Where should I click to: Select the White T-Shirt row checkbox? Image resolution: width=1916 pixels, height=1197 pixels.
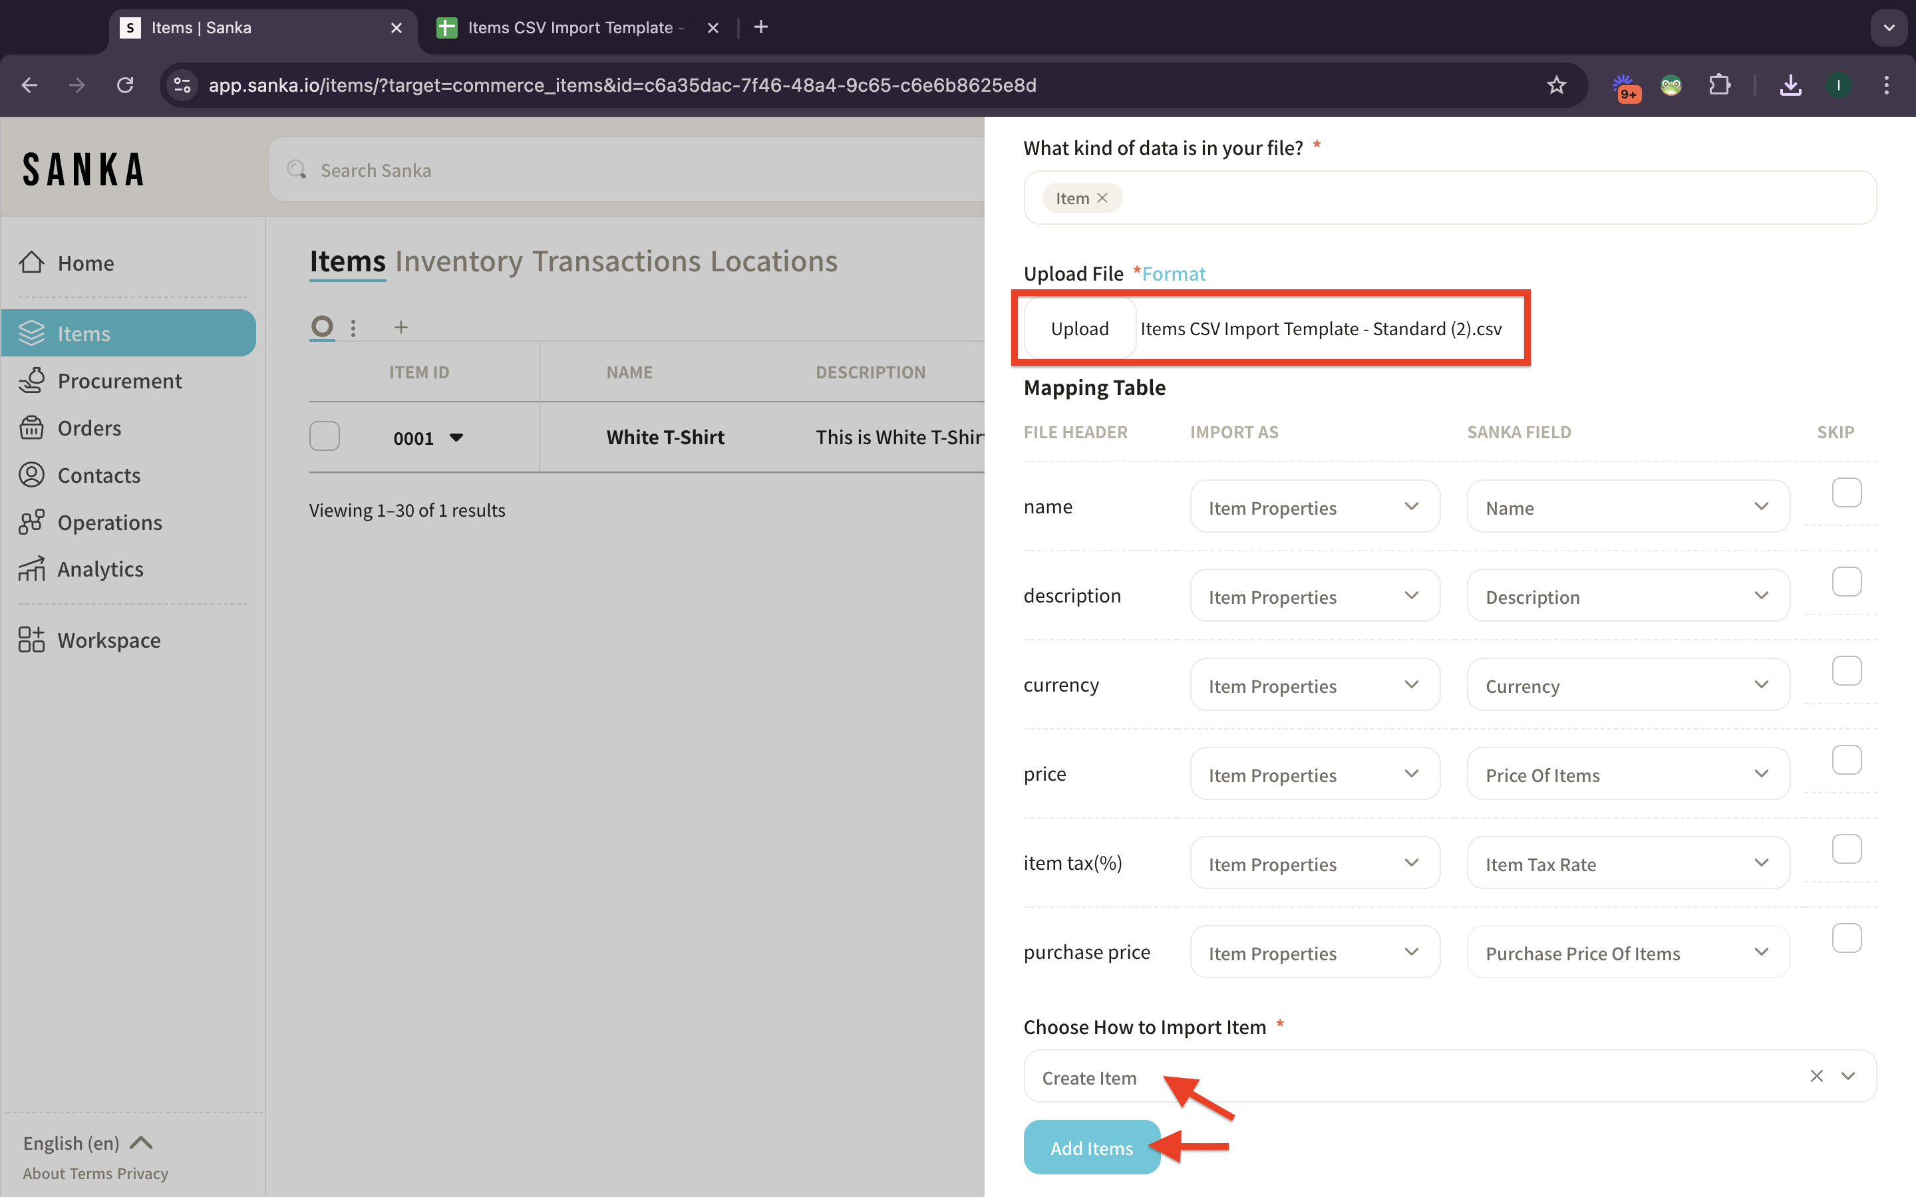coord(325,436)
